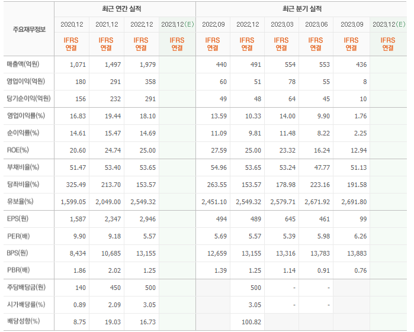Viewport: 414px width, 332px height.
Task: Select the 'EPS(원)' row label
Action: click(17, 219)
